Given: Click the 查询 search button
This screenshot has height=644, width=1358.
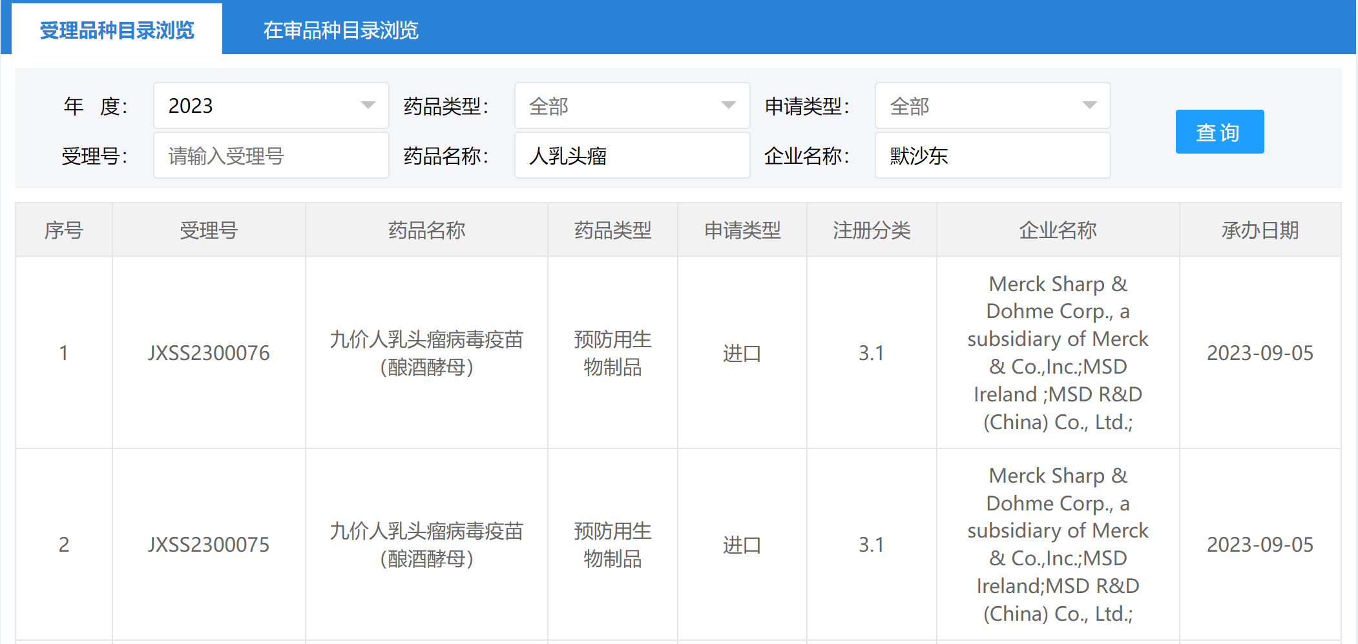Looking at the screenshot, I should pos(1219,132).
